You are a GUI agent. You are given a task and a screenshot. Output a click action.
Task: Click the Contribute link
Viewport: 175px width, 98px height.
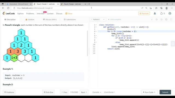(x=109, y=92)
